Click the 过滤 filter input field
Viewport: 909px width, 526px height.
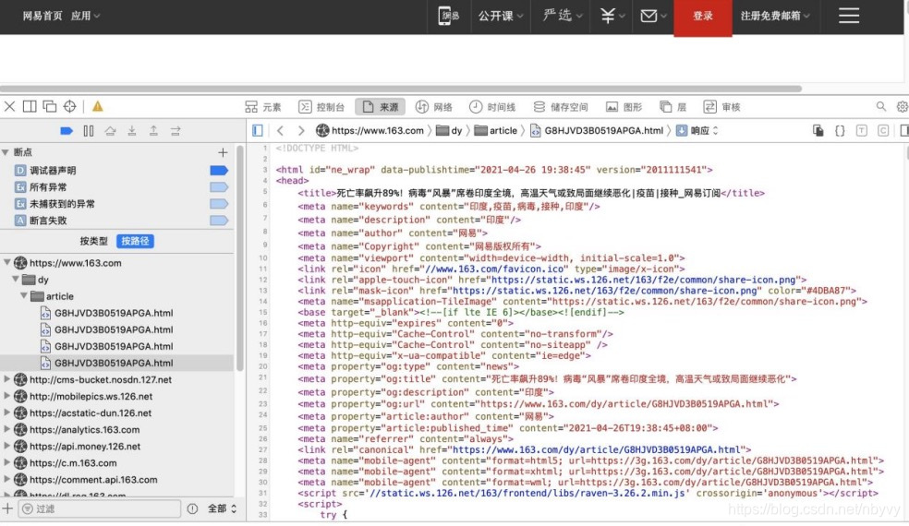pos(99,508)
